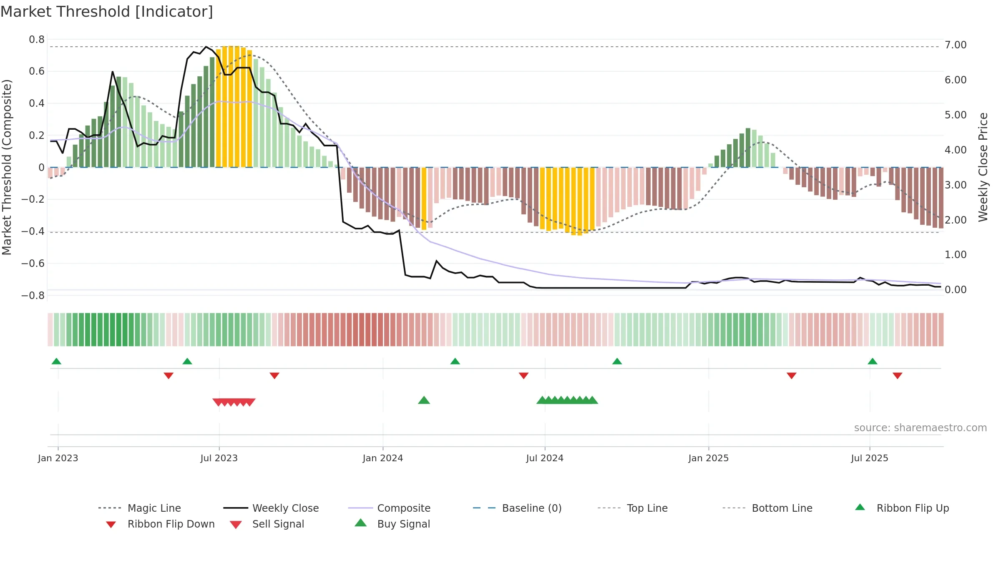Image resolution: width=1001 pixels, height=563 pixels.
Task: Click the Jul 2023 x-axis label
Action: click(219, 458)
